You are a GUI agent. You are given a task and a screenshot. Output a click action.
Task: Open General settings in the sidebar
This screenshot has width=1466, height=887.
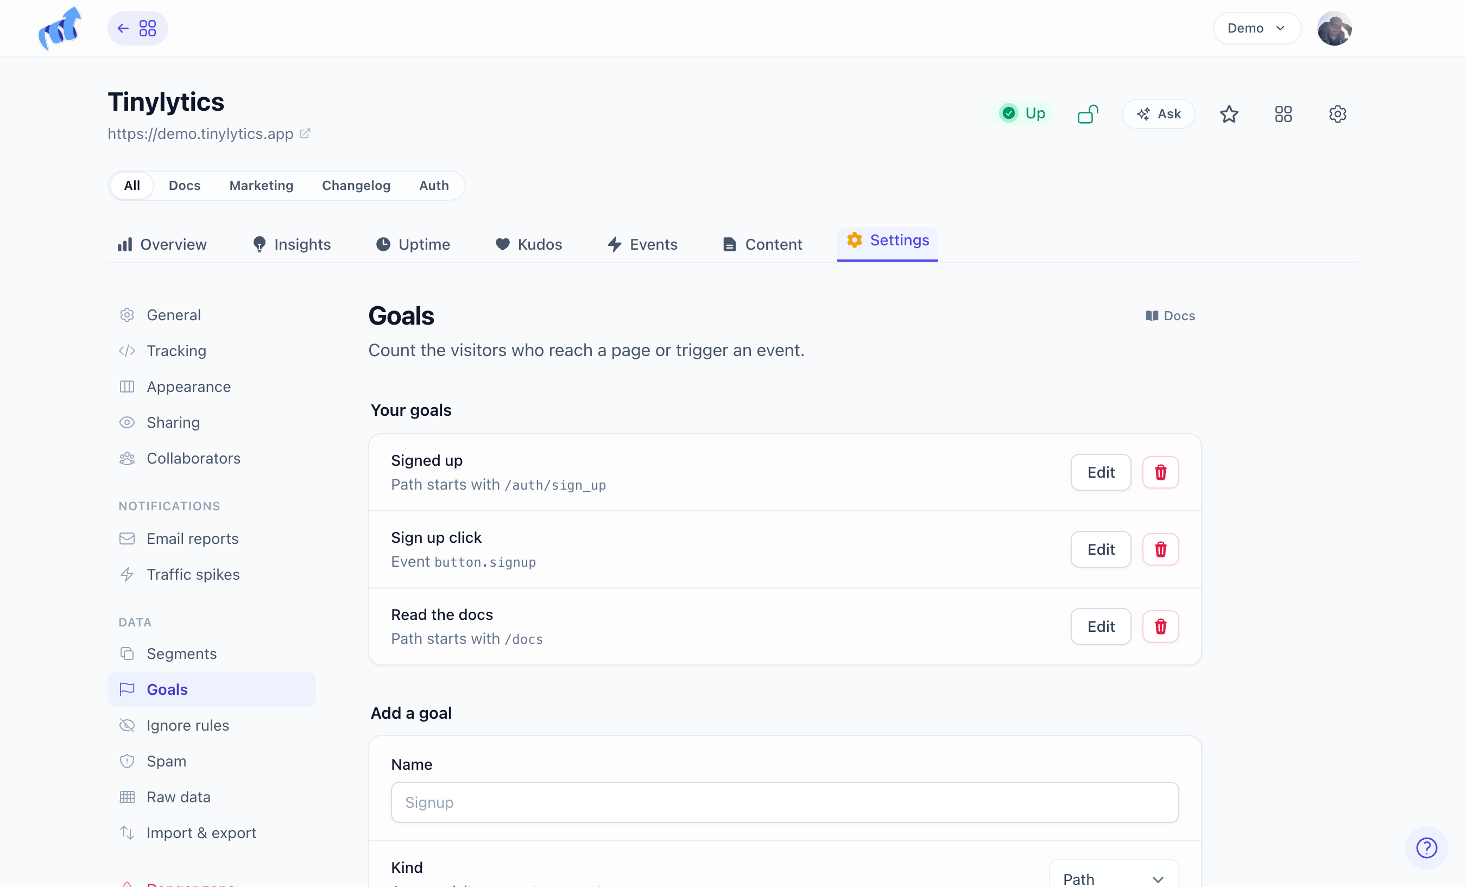click(211, 315)
